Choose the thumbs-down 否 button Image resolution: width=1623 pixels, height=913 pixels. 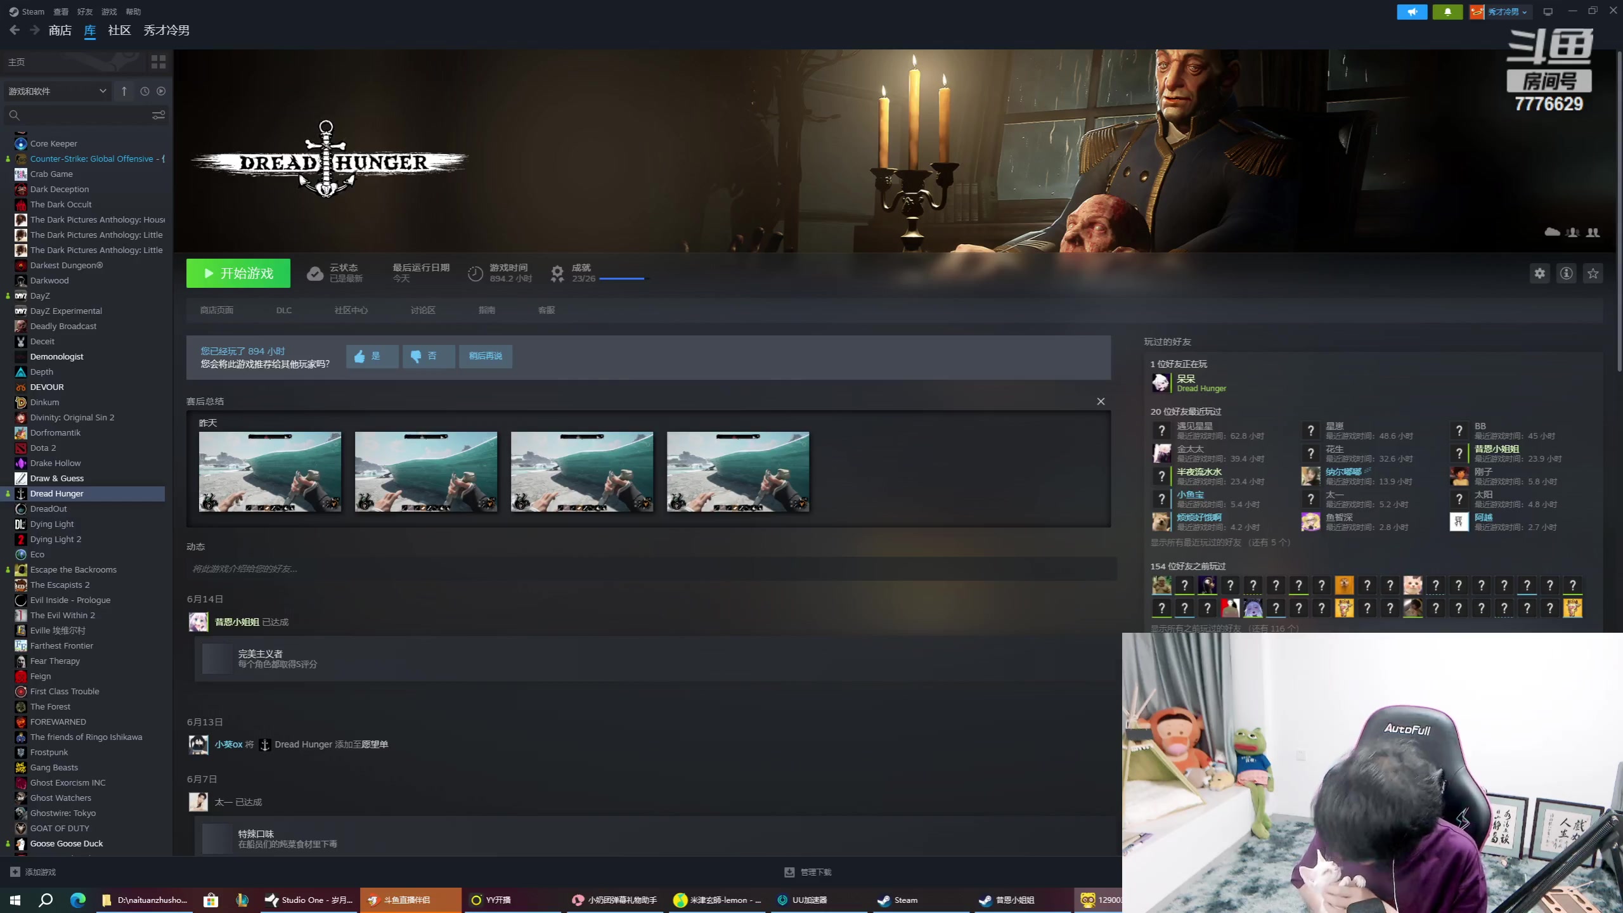tap(428, 356)
